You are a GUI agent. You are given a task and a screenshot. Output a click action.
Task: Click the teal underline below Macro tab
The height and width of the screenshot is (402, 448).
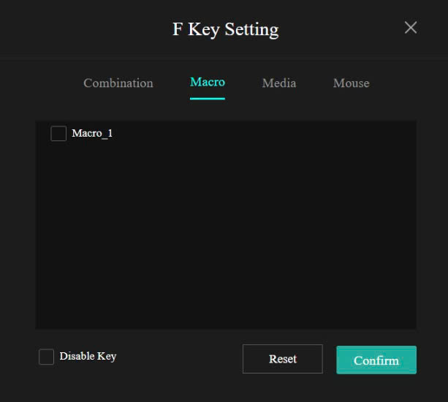208,98
